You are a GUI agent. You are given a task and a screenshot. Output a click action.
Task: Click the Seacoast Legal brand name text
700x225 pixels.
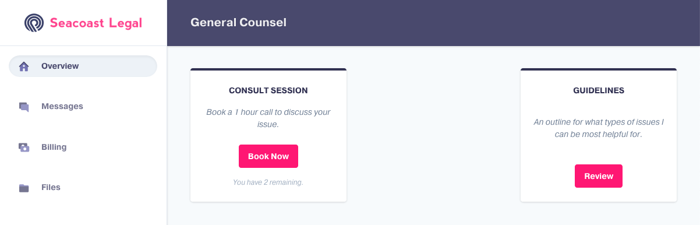tap(96, 23)
